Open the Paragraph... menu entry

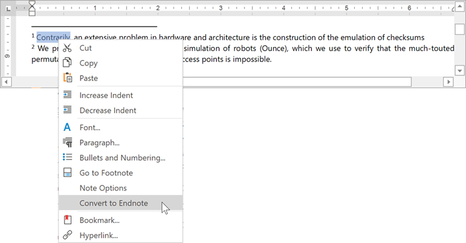(121, 143)
